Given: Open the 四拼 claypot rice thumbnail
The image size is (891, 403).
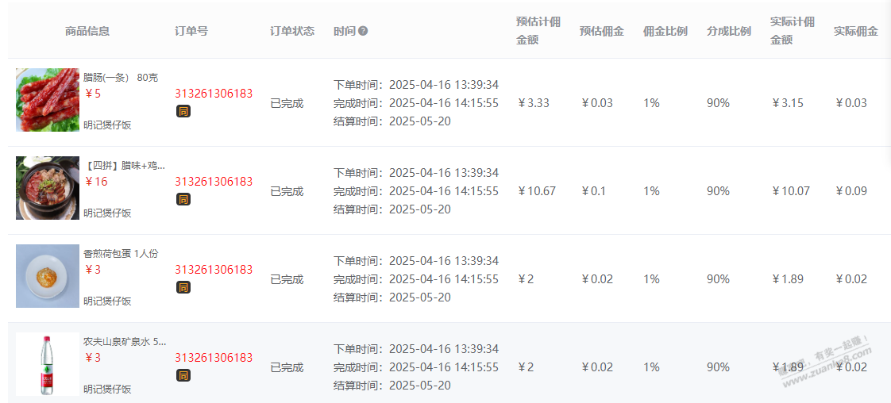Looking at the screenshot, I should (x=47, y=188).
